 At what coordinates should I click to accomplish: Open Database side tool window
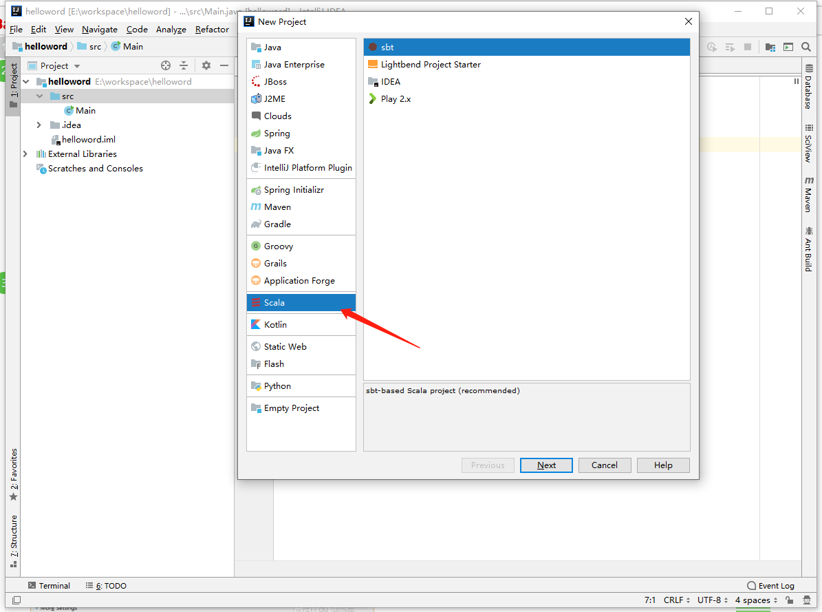tap(809, 87)
